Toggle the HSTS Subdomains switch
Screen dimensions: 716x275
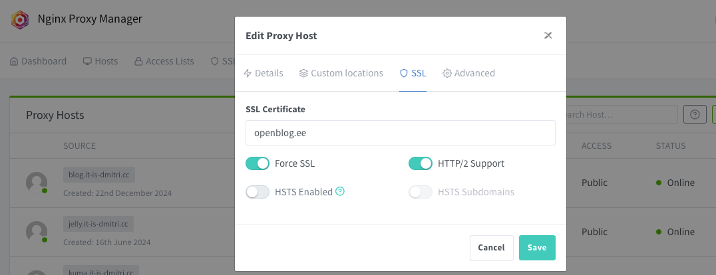click(421, 192)
